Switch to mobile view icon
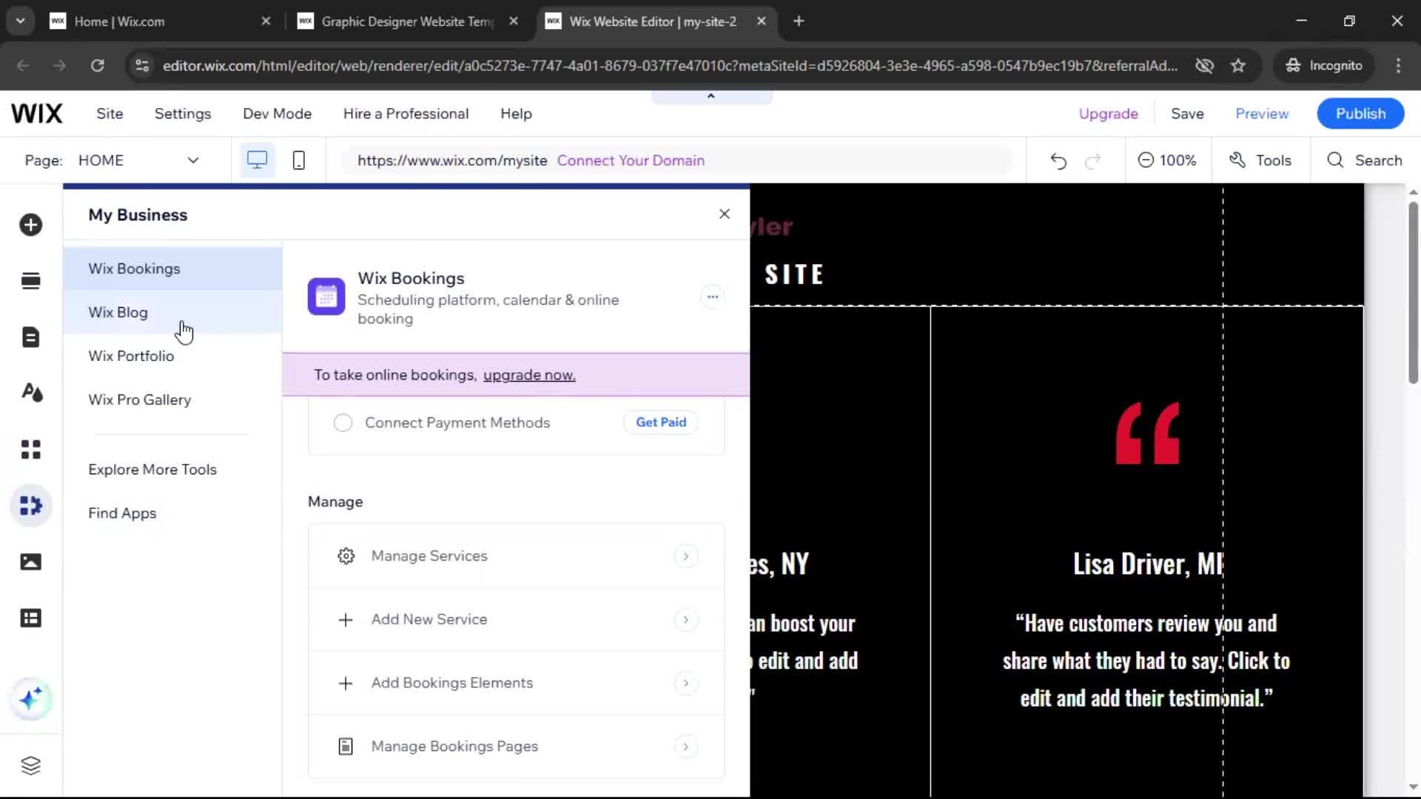1421x799 pixels. coord(299,161)
